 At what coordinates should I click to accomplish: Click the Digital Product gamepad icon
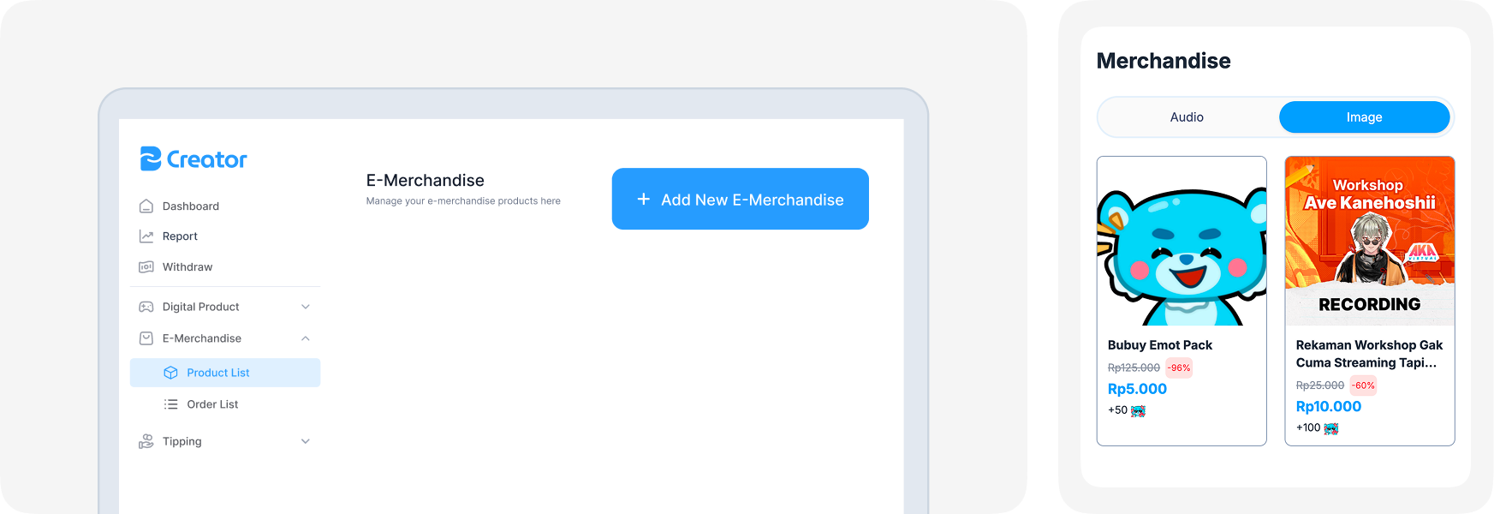[x=146, y=307]
